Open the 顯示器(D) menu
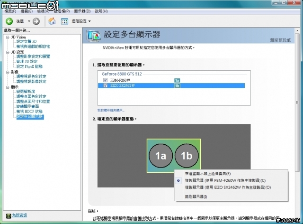 click(x=82, y=11)
